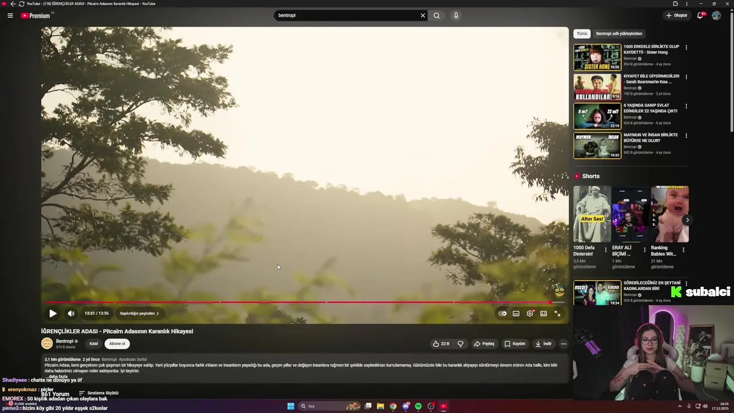Open options for Ranking Babies short
Screen dimensions: 734x413
pyautogui.click(x=683, y=250)
